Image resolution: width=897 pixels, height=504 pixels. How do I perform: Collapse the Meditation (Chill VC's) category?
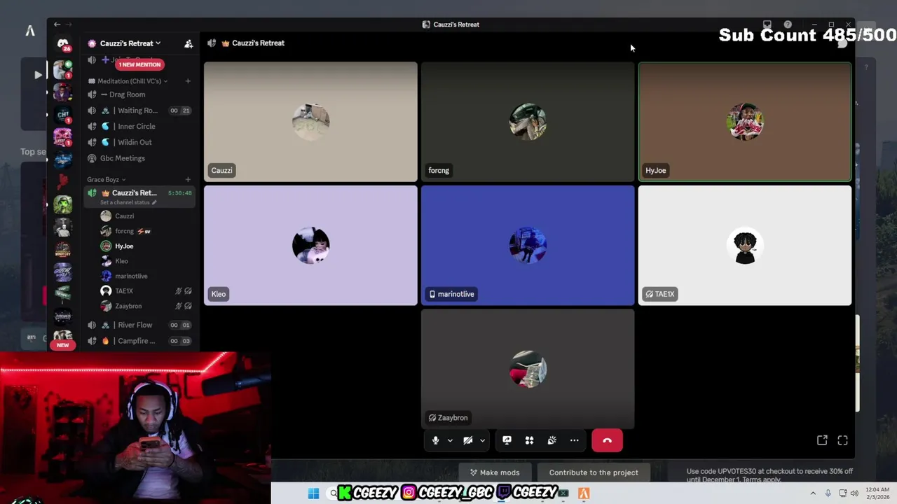click(129, 81)
